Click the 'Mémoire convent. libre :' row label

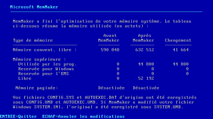[x=45, y=50]
